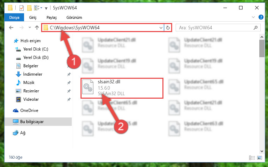Screen dimensions: 268x167
Task: Go up one folder level
Action: click(37, 28)
